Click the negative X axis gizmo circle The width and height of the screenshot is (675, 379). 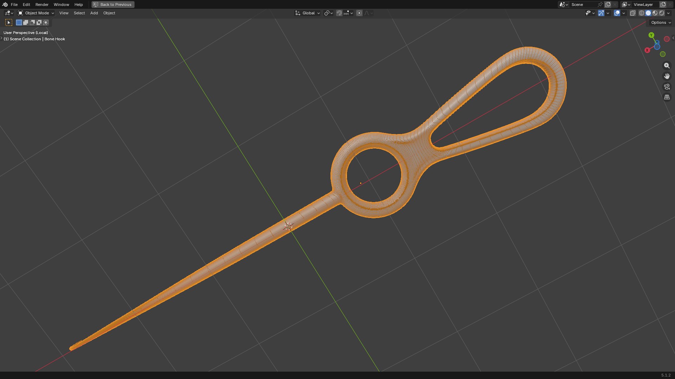[667, 39]
